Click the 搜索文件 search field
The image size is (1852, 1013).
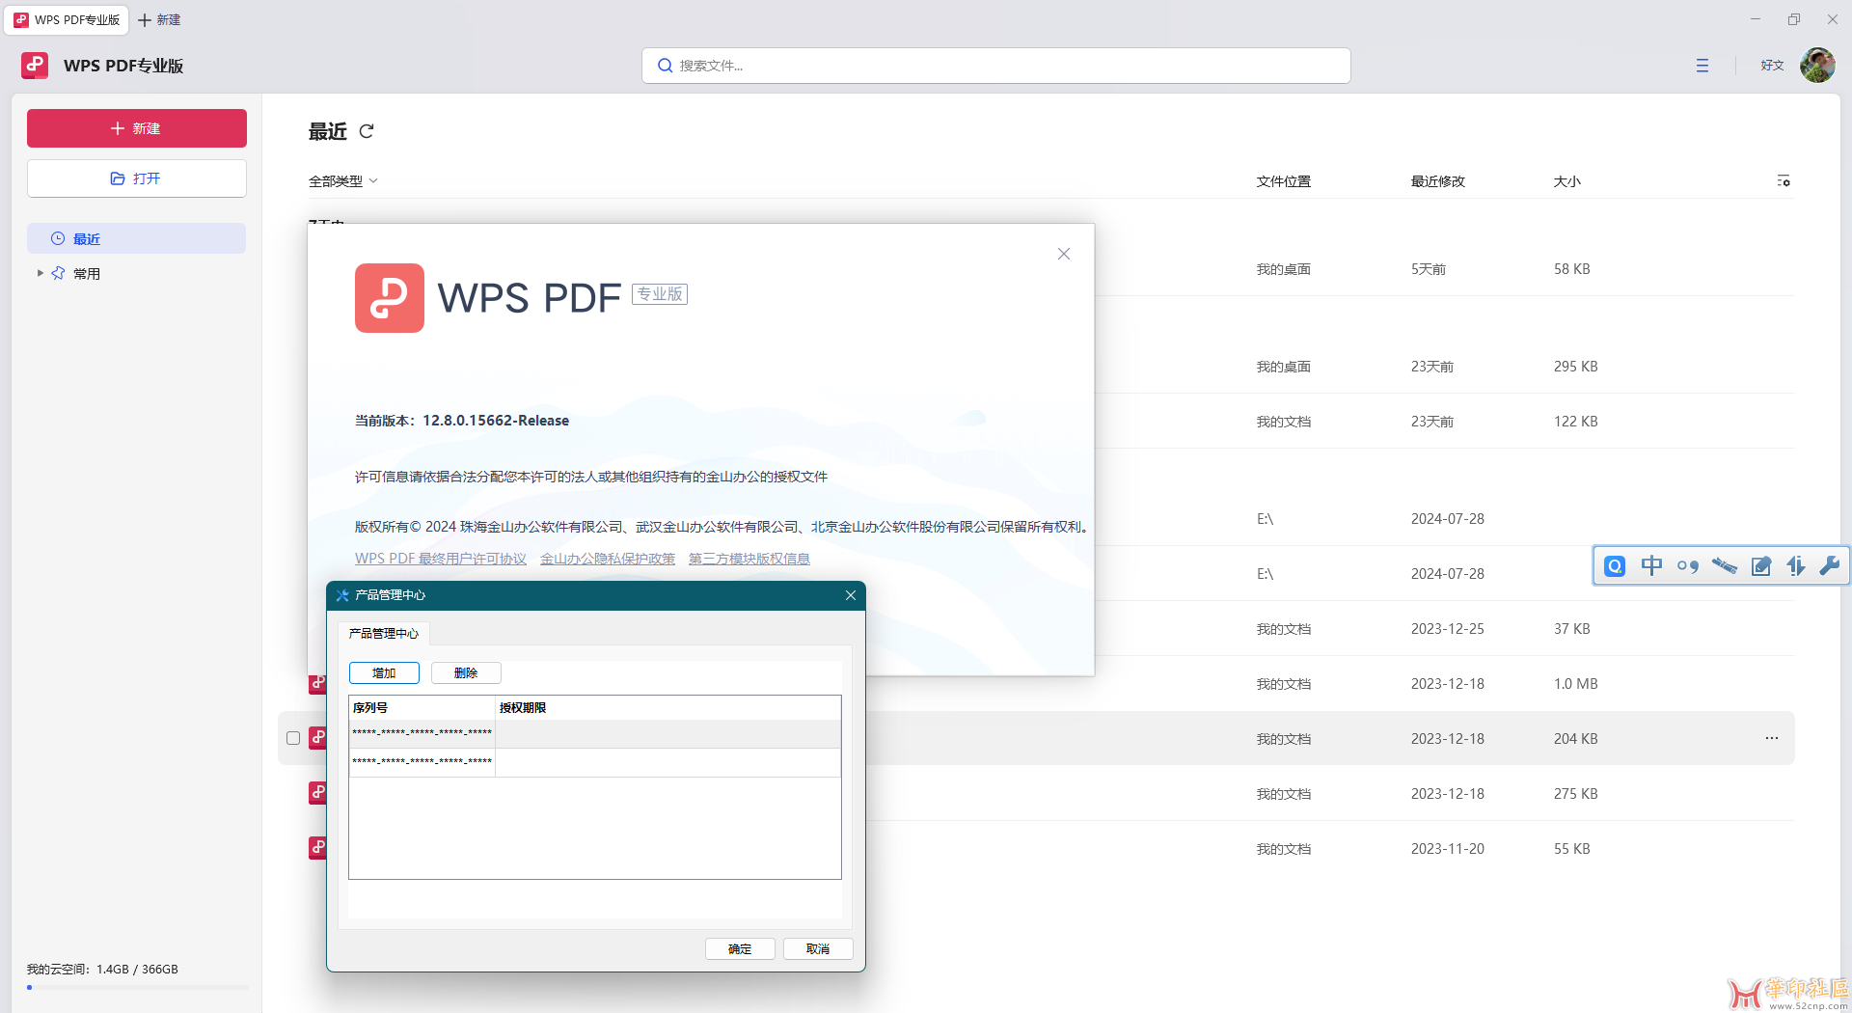(x=995, y=66)
